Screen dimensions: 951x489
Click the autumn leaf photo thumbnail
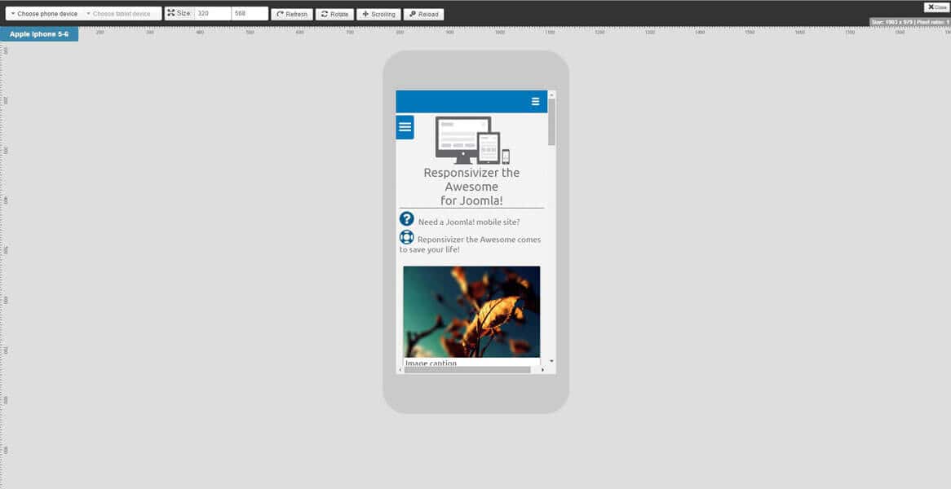click(x=471, y=311)
